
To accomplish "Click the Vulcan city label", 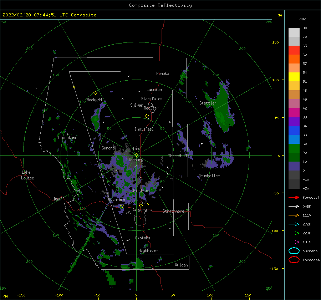I will 182,265.
